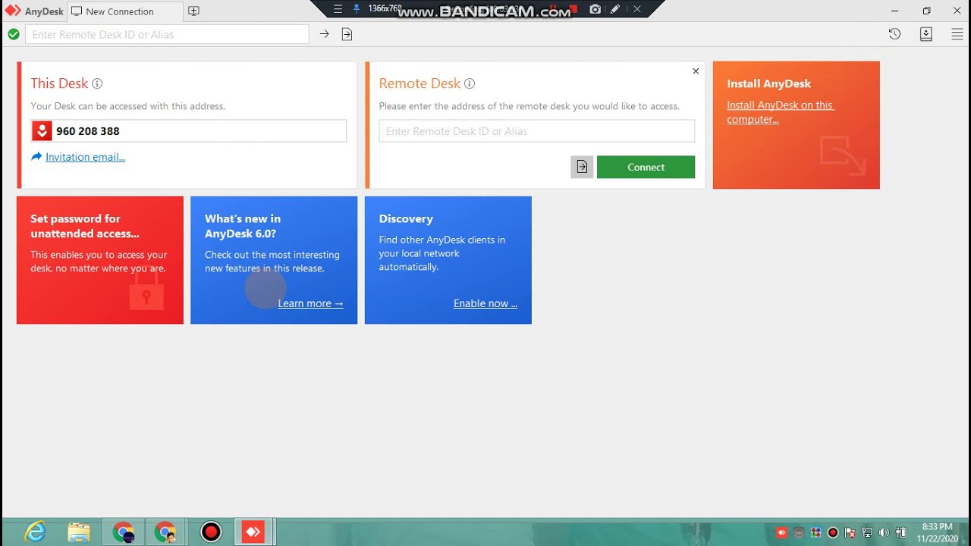Click the What's new in AnyDesk 6.0 heading
This screenshot has width=971, height=546.
[x=243, y=226]
